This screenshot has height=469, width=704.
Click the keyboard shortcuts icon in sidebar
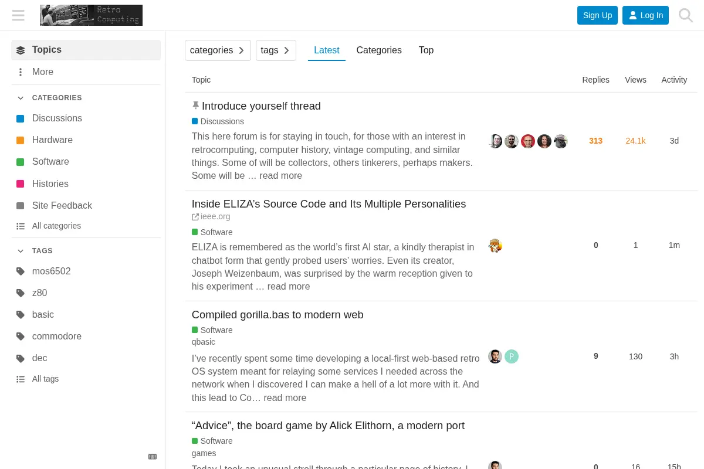point(153,457)
